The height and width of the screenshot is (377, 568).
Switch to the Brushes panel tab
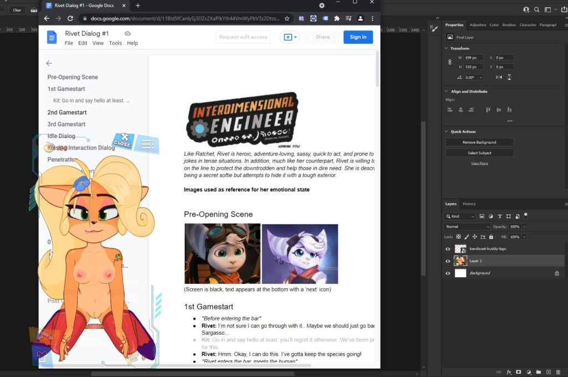pos(509,25)
